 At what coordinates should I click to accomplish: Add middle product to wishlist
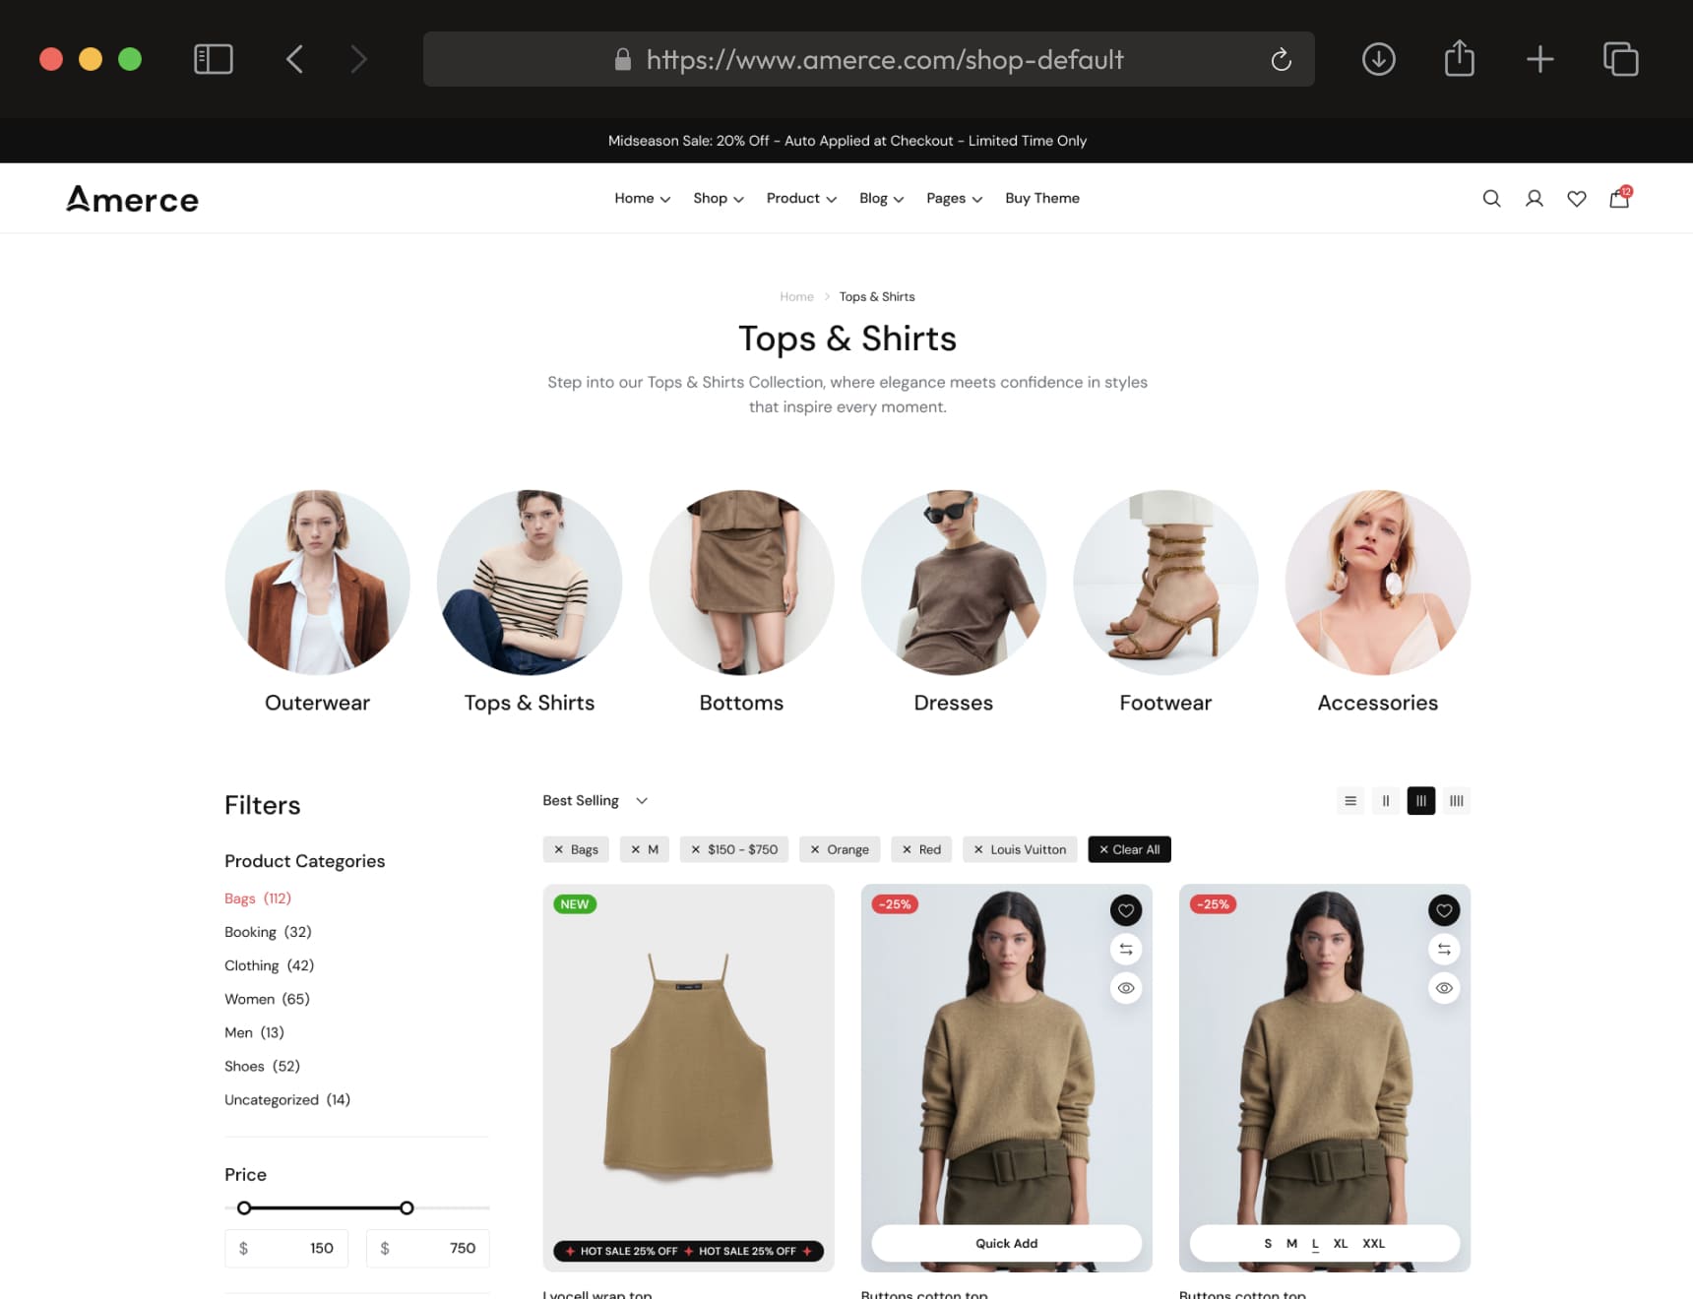click(x=1126, y=910)
